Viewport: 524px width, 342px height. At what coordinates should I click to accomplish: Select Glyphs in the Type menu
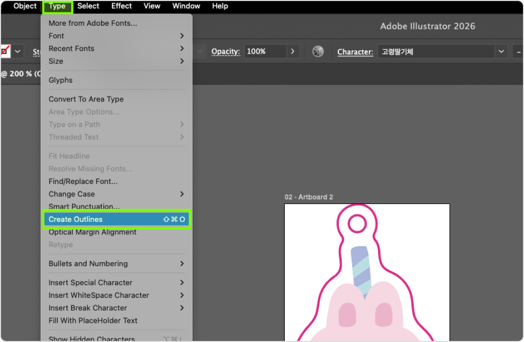(61, 80)
